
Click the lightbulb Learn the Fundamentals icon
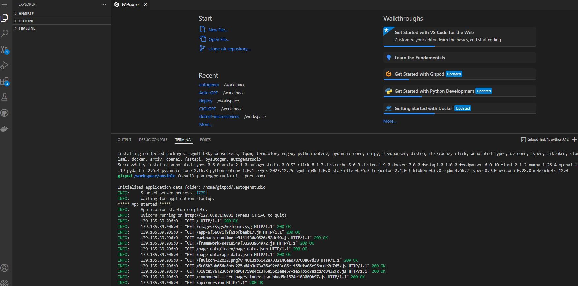pos(389,58)
